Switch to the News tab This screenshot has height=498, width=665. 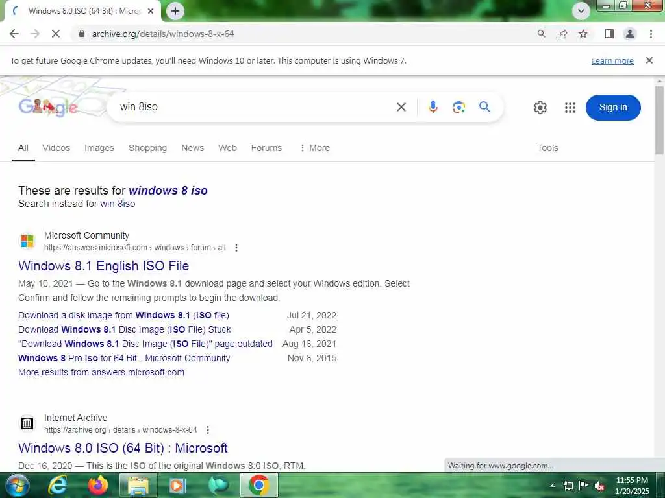pos(192,148)
